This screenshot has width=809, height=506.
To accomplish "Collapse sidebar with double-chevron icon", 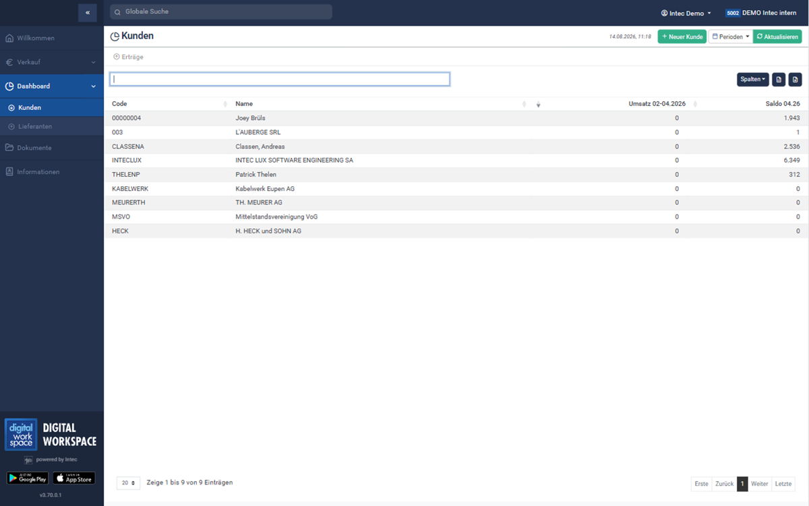I will click(87, 12).
